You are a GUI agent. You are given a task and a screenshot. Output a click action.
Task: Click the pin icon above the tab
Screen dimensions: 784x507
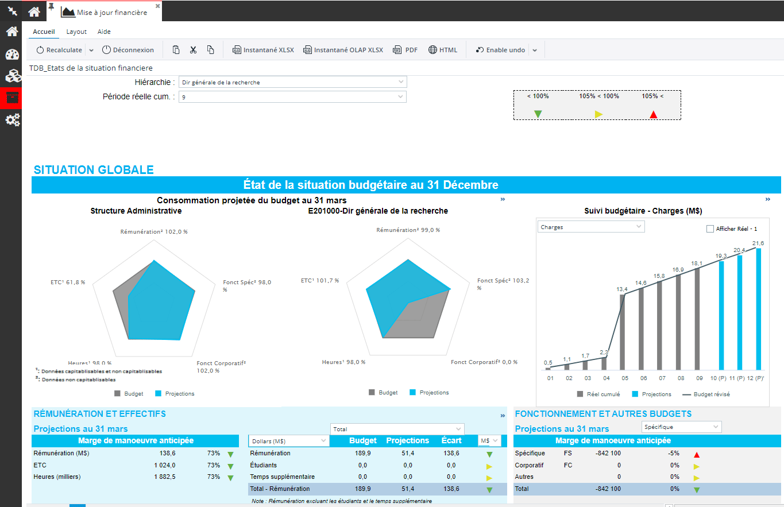point(51,6)
